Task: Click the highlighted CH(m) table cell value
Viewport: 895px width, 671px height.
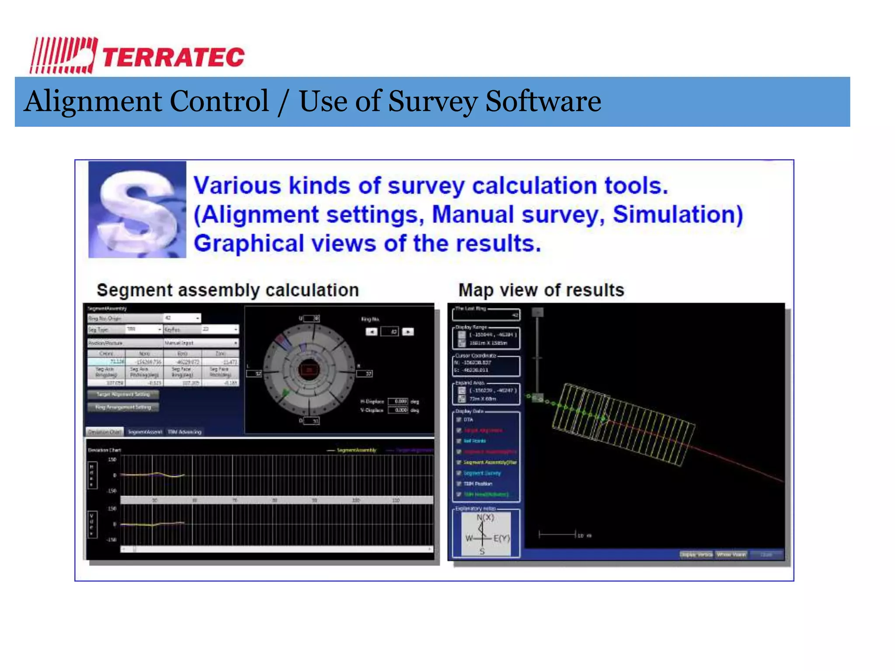Action: pos(106,362)
